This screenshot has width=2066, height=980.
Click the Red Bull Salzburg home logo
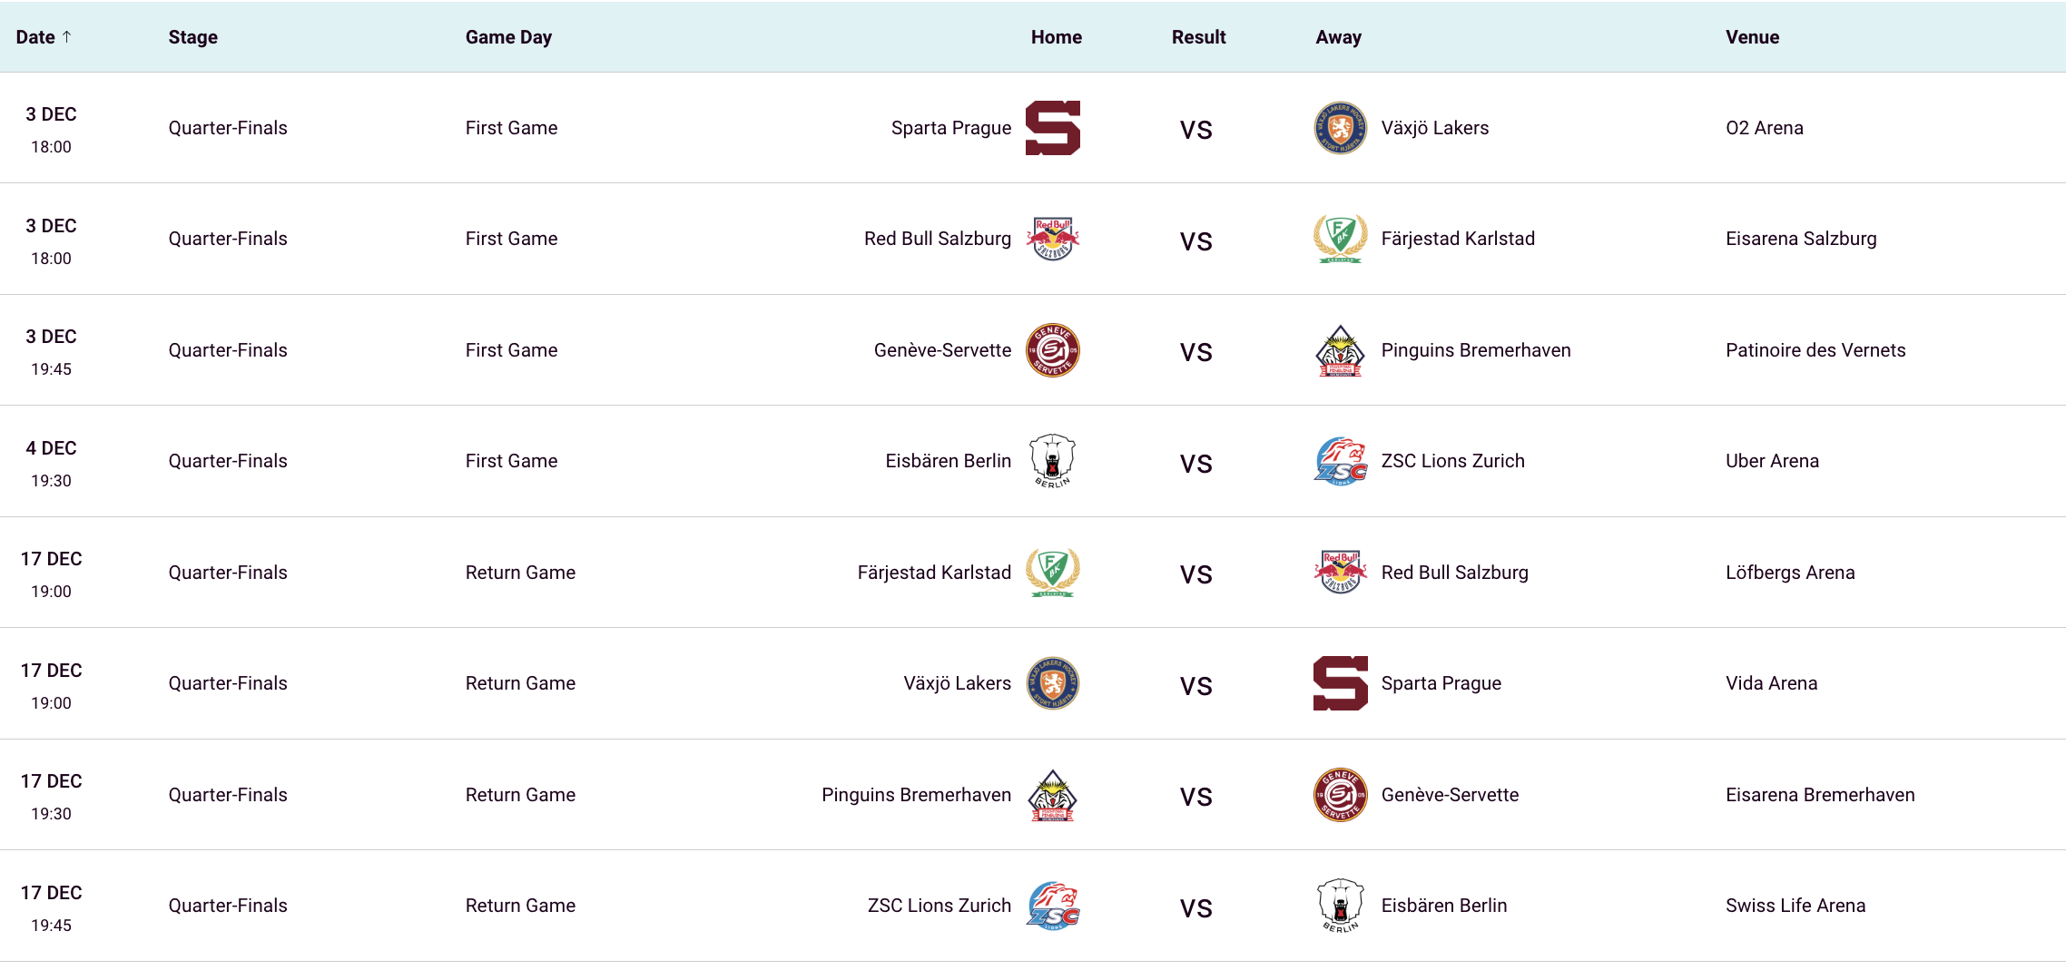(x=1052, y=239)
